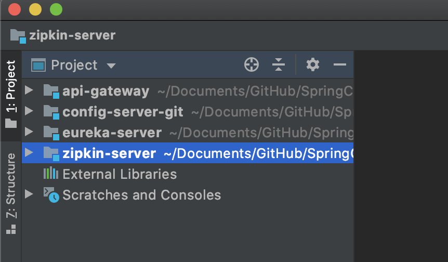Close the window with red button
The height and width of the screenshot is (262, 448).
point(15,9)
